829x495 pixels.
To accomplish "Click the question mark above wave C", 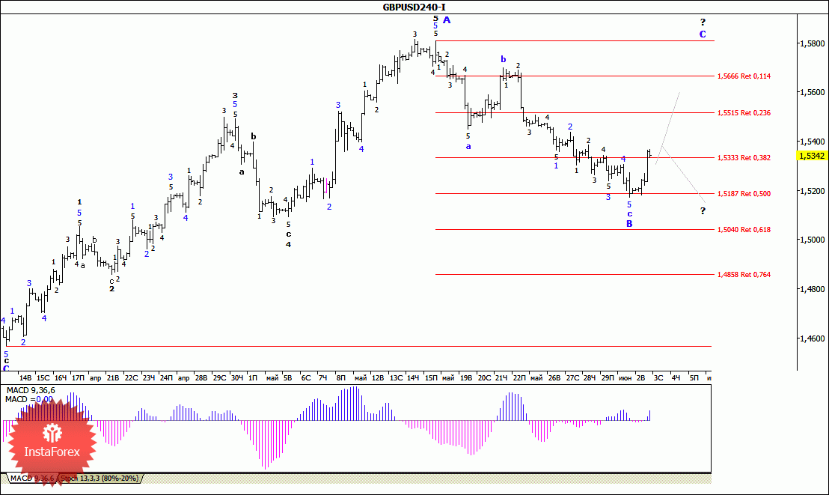I will [703, 22].
